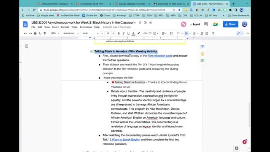The height and width of the screenshot is (152, 270).
Task: Click the Redo icon in toolbar
Action: [30, 33]
